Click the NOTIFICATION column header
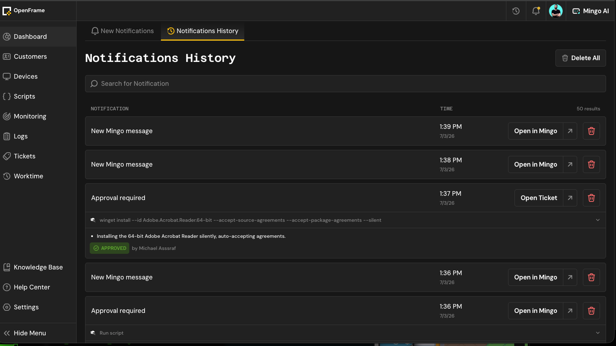 (x=110, y=109)
